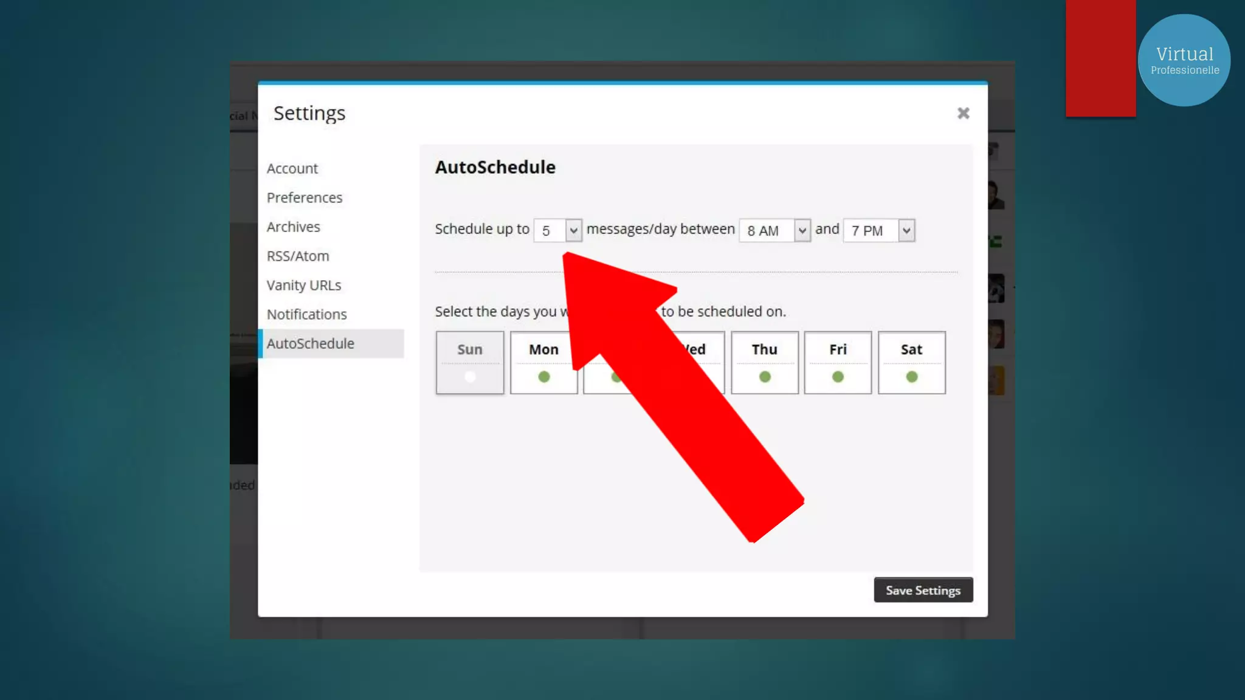
Task: Open the 8 AM start time dropdown
Action: 774,230
